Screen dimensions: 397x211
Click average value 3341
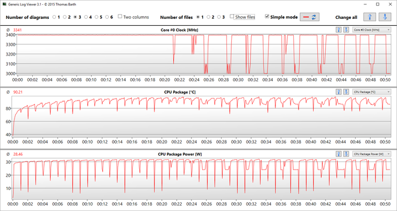pos(17,30)
